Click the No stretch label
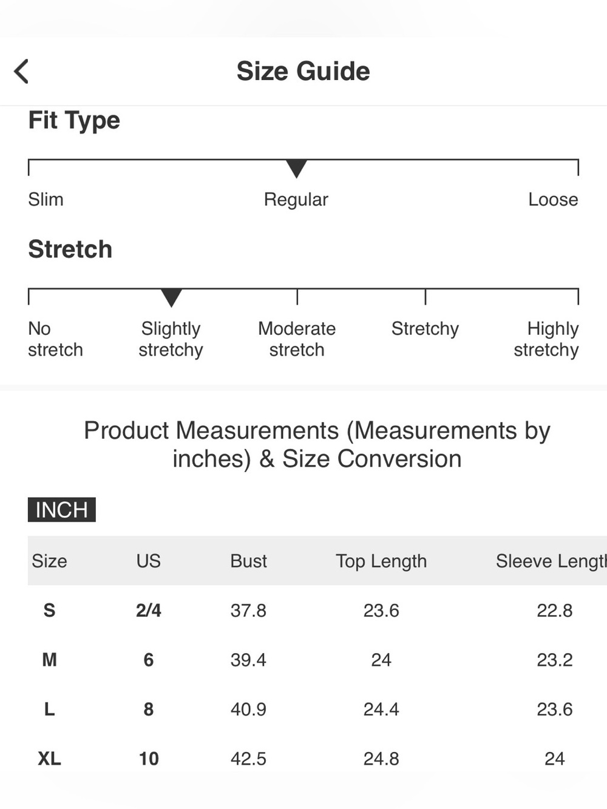Screen dimensions: 607x809 (55, 339)
